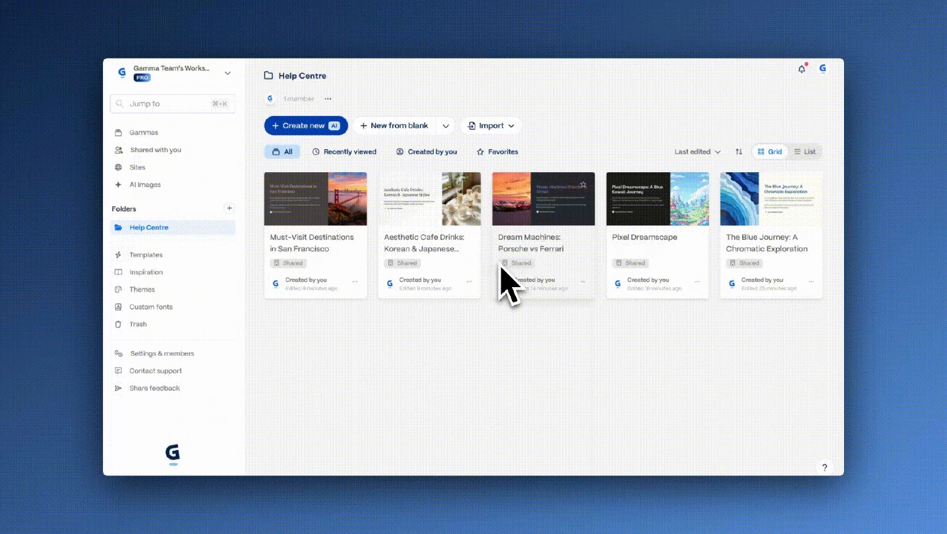947x534 pixels.
Task: Open more options on Pixel Dreamscape card
Action: click(x=697, y=282)
